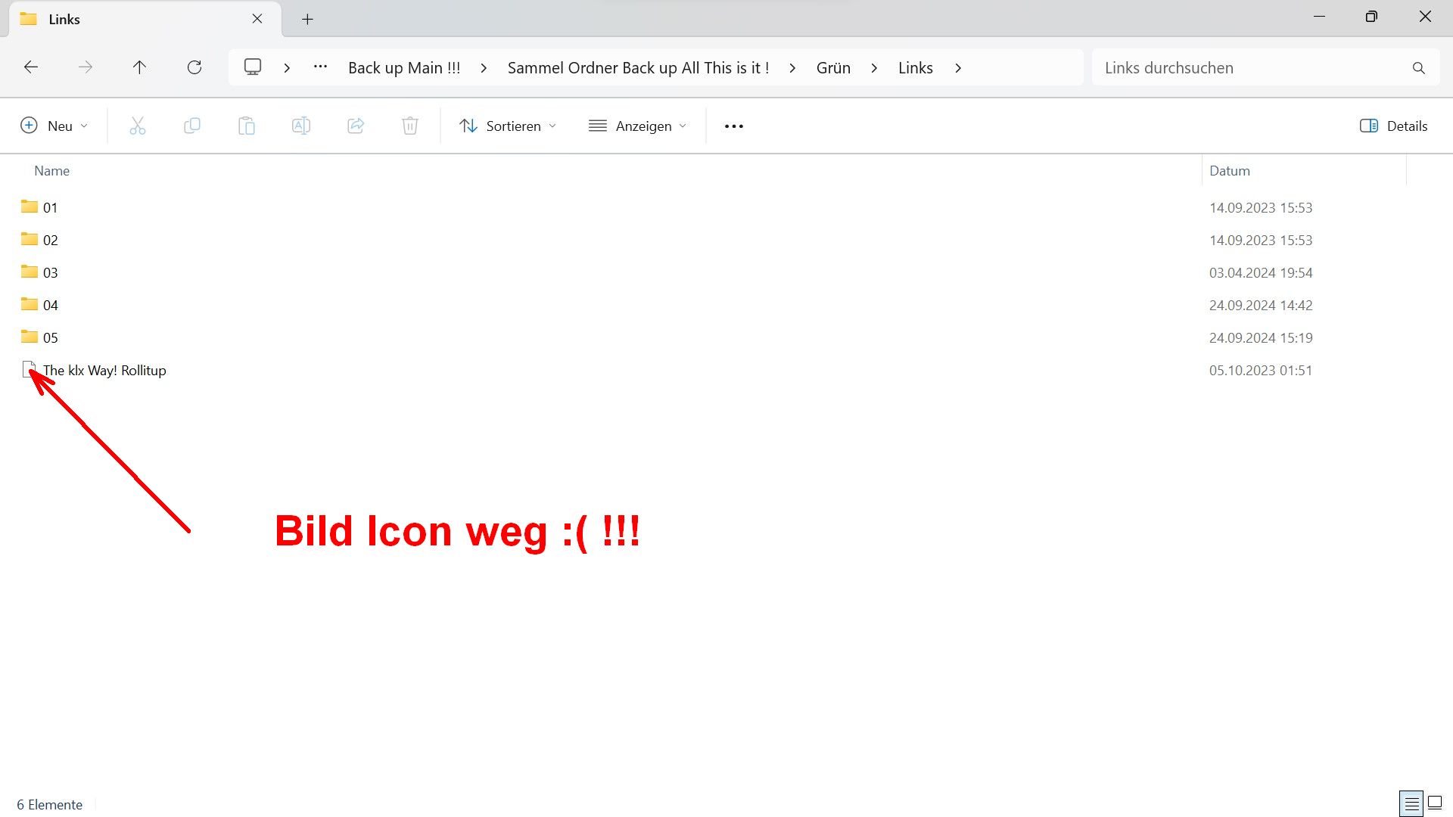Viewport: 1453px width, 817px height.
Task: Open the three-dots more options menu
Action: coord(733,126)
